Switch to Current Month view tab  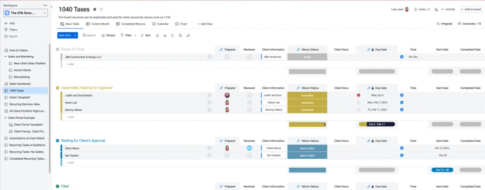pos(98,24)
